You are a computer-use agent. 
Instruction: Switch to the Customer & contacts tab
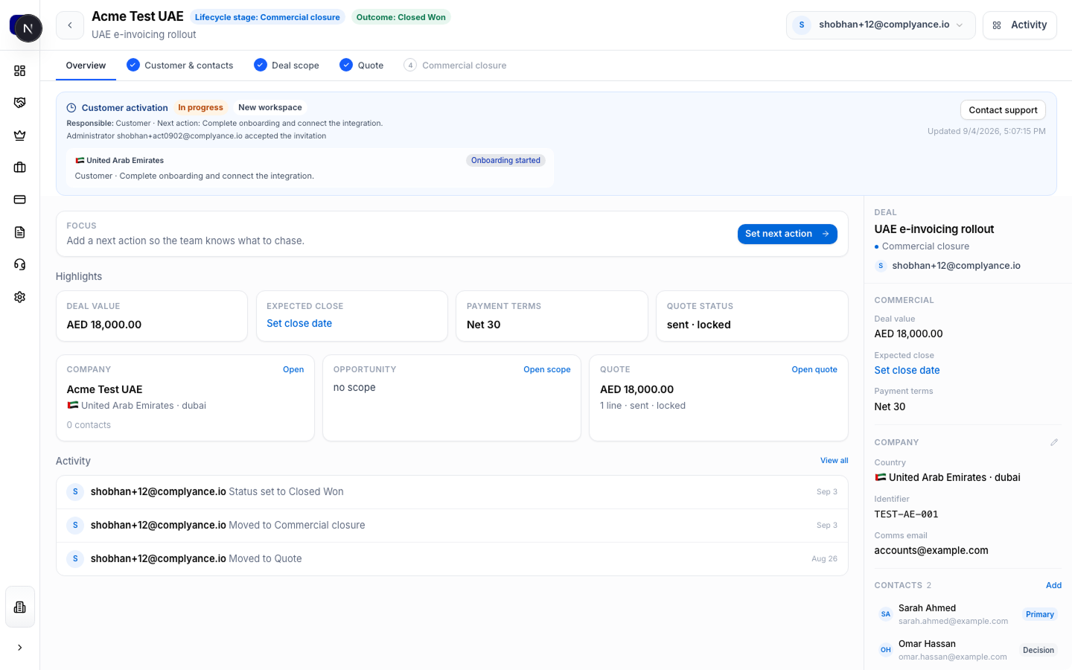point(180,66)
